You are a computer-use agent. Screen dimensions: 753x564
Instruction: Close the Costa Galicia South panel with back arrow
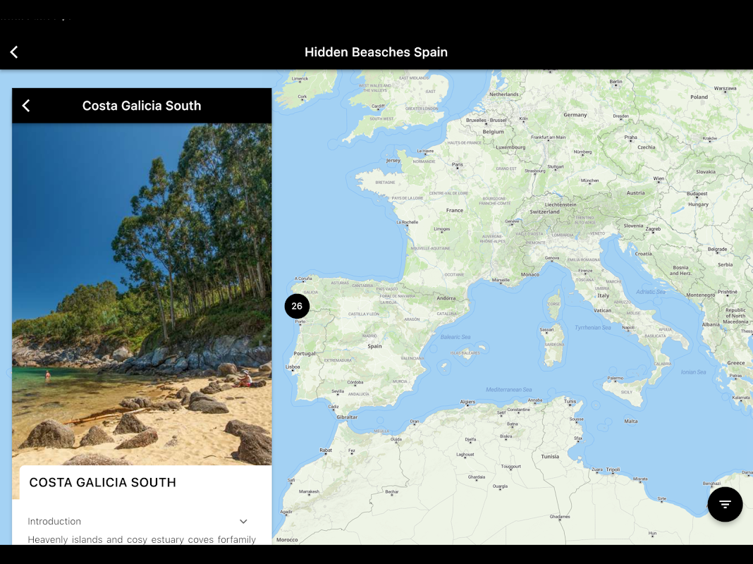point(26,106)
